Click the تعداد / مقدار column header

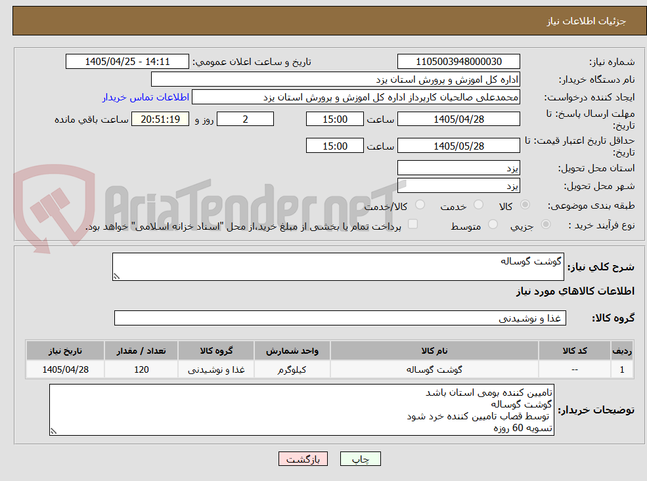click(141, 351)
